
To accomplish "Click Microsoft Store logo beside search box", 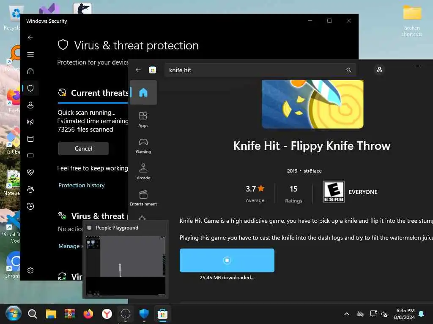I will click(152, 70).
